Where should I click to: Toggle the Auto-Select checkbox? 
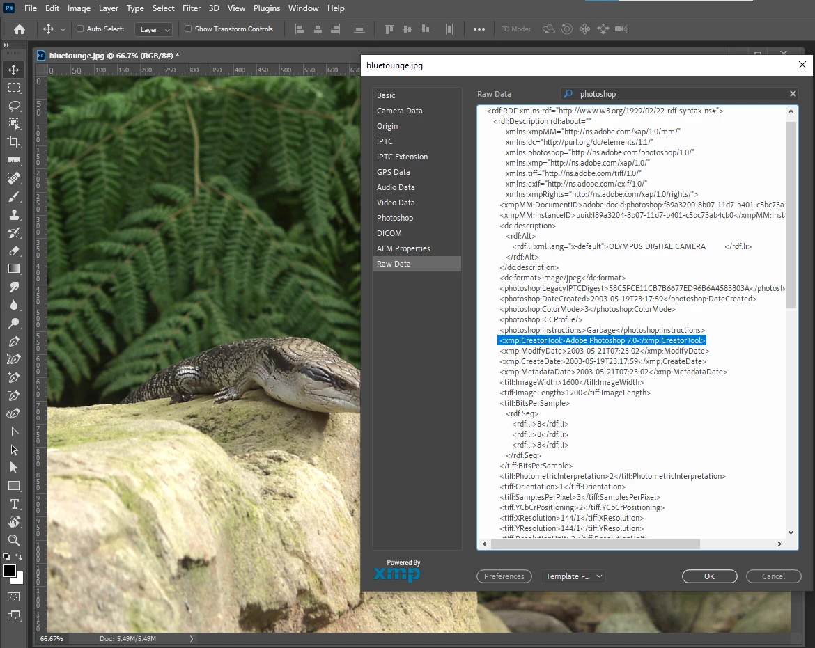tap(80, 29)
